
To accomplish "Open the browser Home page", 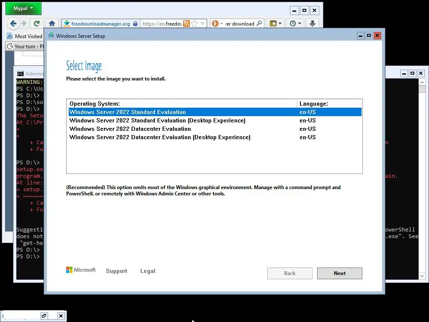I will pyautogui.click(x=52, y=23).
